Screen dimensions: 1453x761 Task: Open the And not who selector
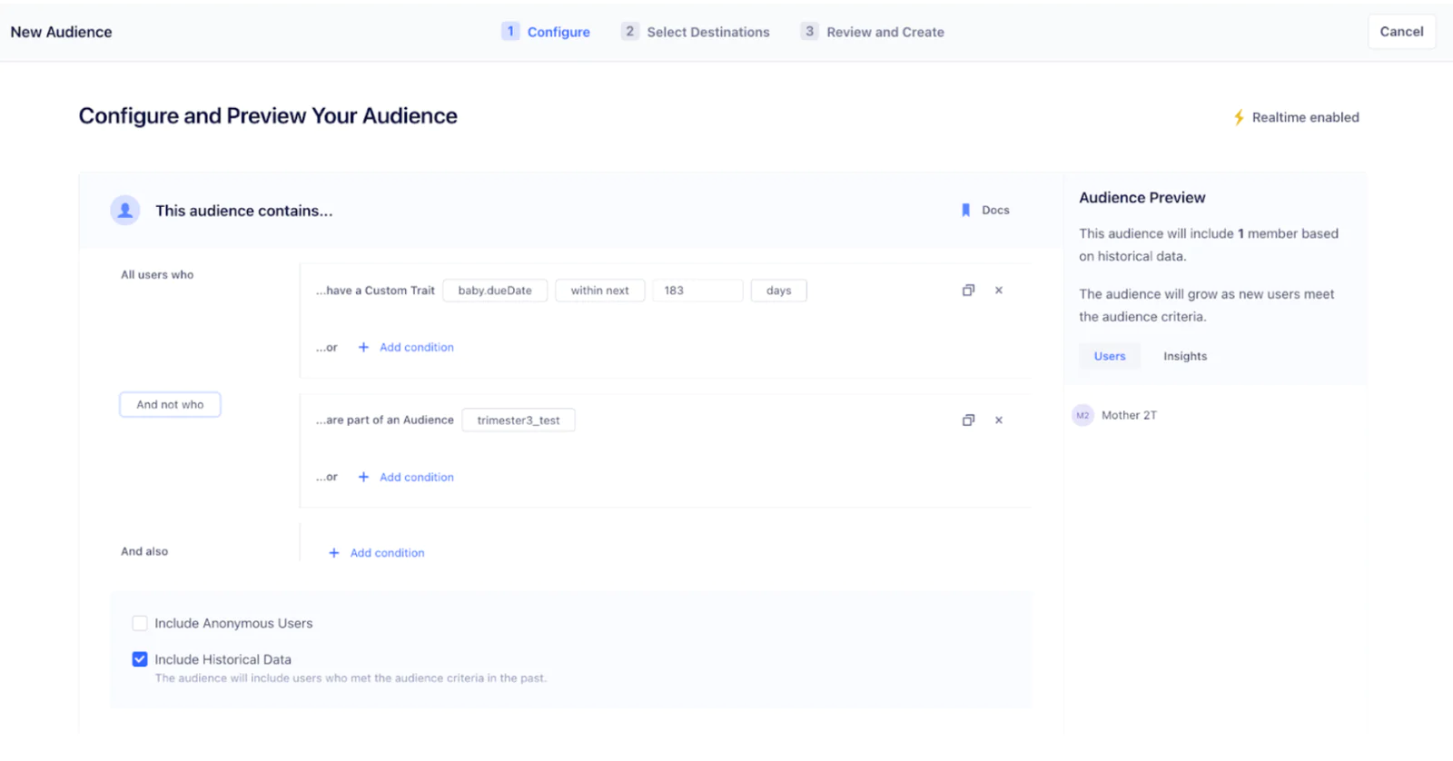pyautogui.click(x=170, y=405)
